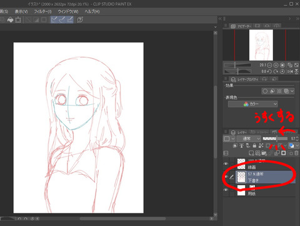Toggle Snap to Grid in command bar
The width and height of the screenshot is (300, 226).
point(70,20)
